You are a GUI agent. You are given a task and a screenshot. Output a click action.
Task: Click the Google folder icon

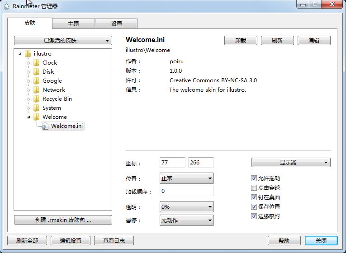37,81
